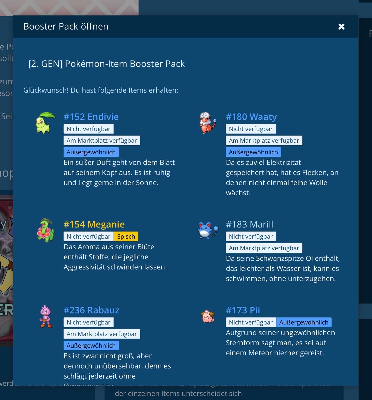Screen dimensions: 372x400
Task: Click Waaty's Außergewöhnlich rarity badge
Action: (x=253, y=152)
